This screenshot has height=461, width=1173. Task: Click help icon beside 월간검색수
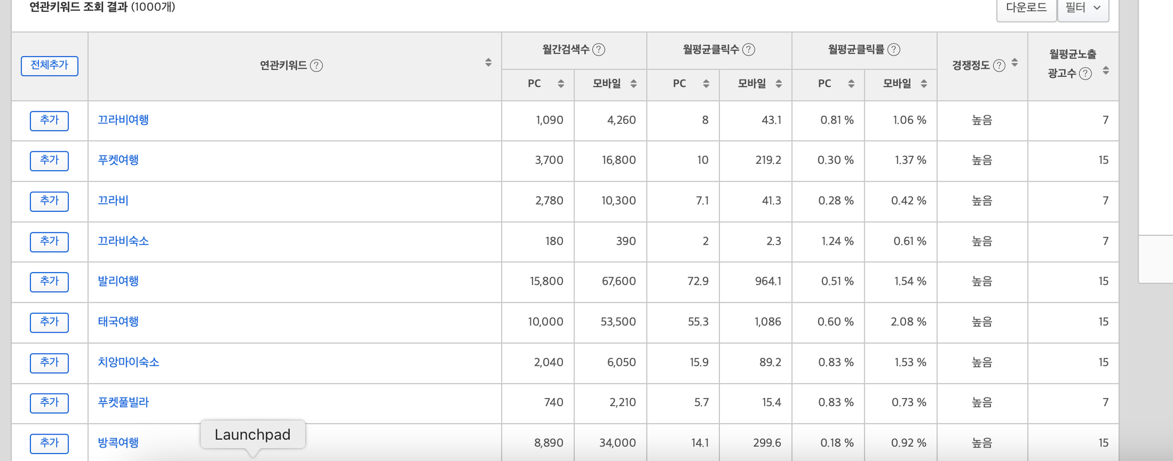(x=599, y=50)
